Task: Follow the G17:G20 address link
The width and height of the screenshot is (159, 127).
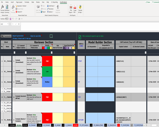Action: pyautogui.click(x=81, y=120)
